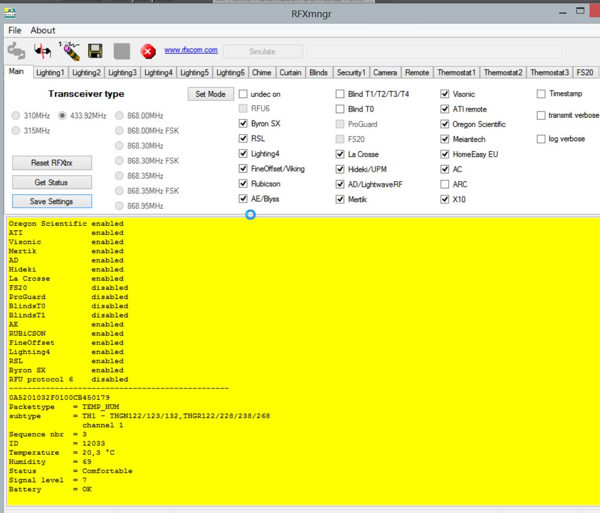Click the red disconnect arrows icon

tap(42, 51)
